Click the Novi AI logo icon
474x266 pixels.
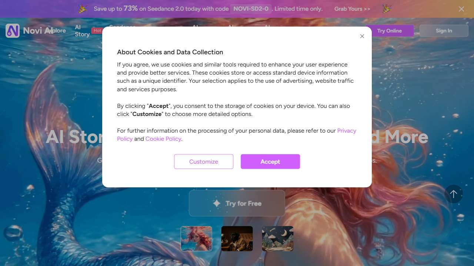[13, 31]
